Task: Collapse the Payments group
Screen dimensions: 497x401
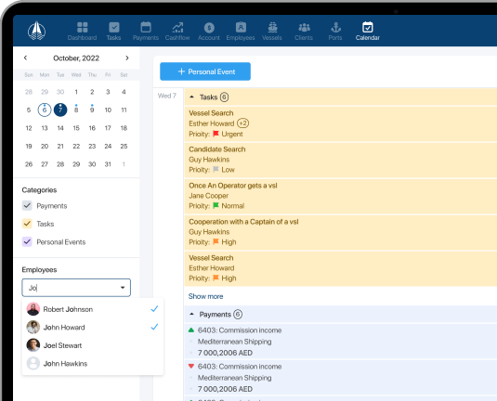Action: point(191,314)
